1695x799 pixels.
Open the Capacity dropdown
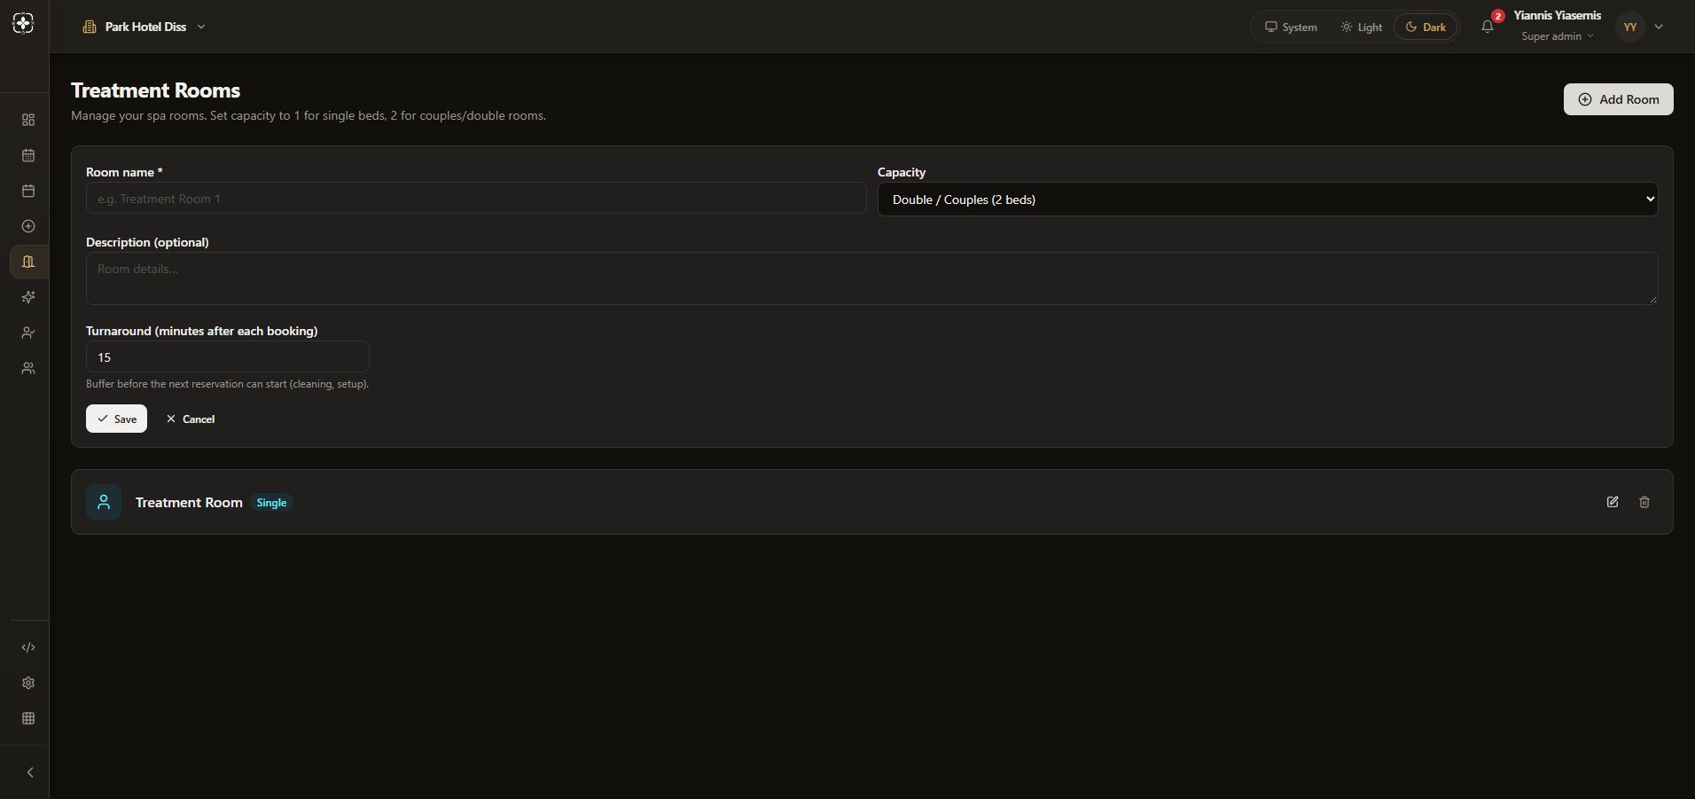tap(1268, 200)
